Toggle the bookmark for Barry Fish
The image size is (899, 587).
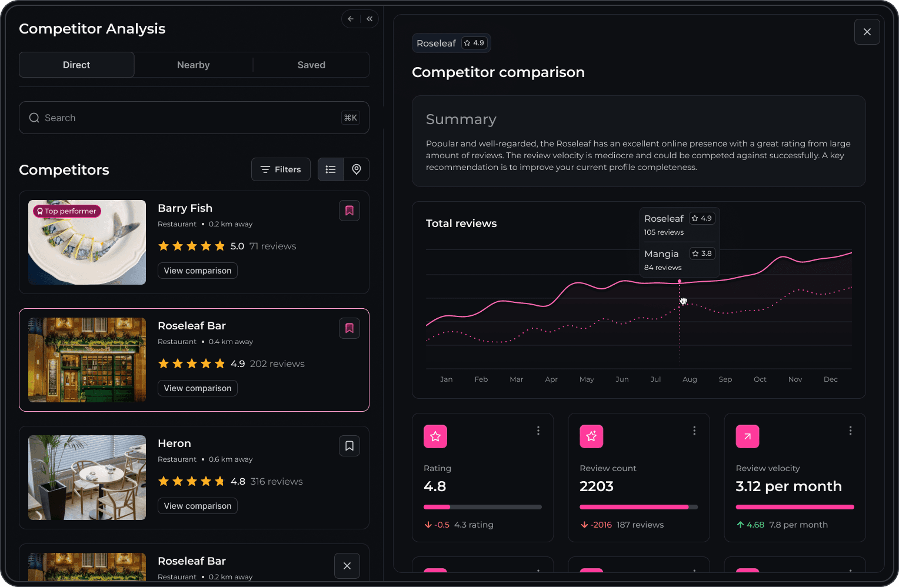[x=349, y=211]
